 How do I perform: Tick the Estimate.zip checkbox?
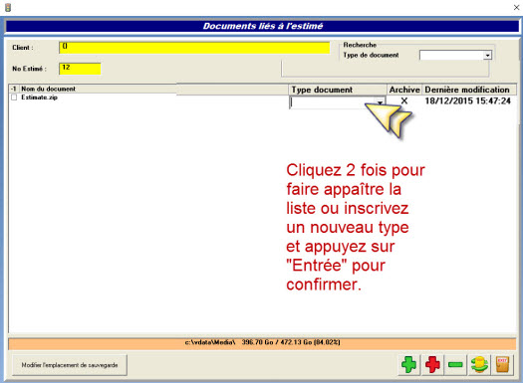coord(14,97)
